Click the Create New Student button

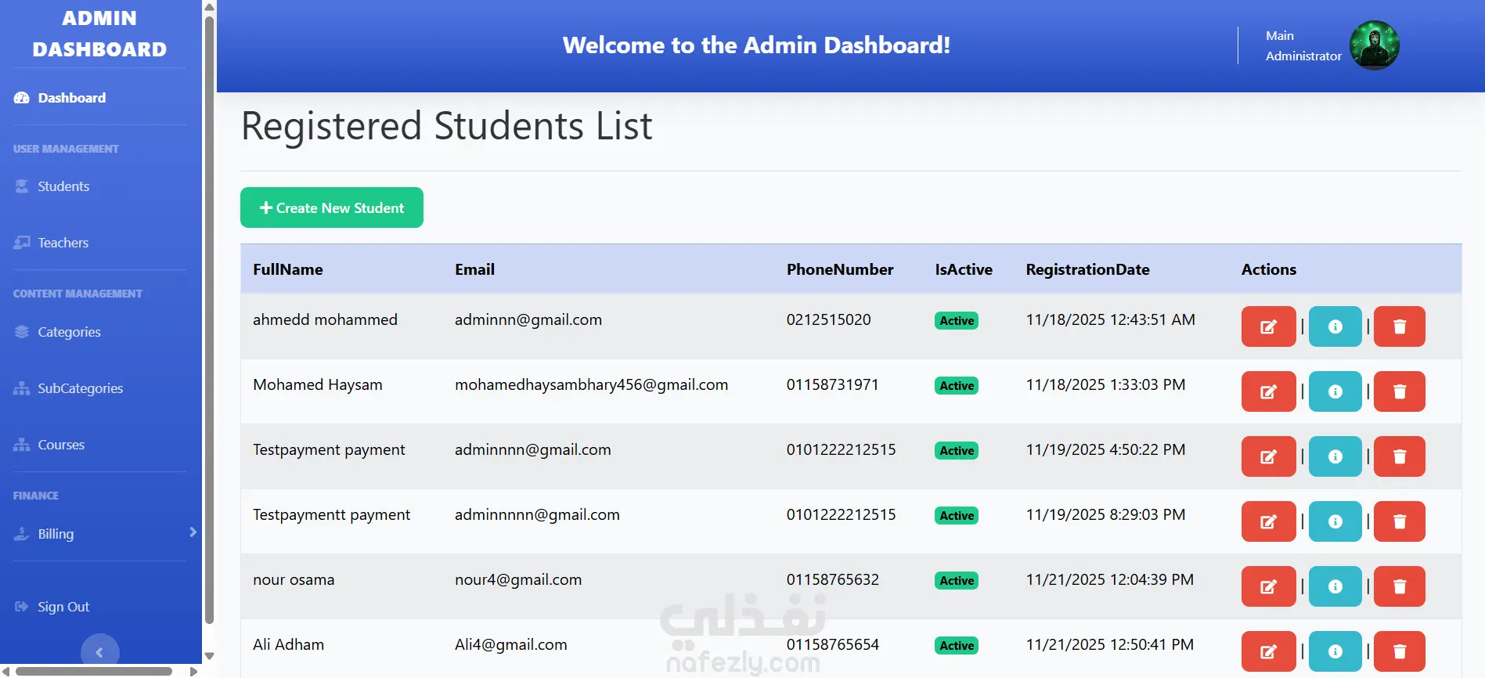pyautogui.click(x=332, y=207)
